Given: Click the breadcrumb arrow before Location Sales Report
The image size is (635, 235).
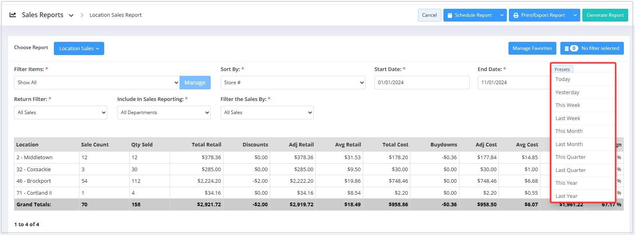Looking at the screenshot, I should tap(82, 15).
